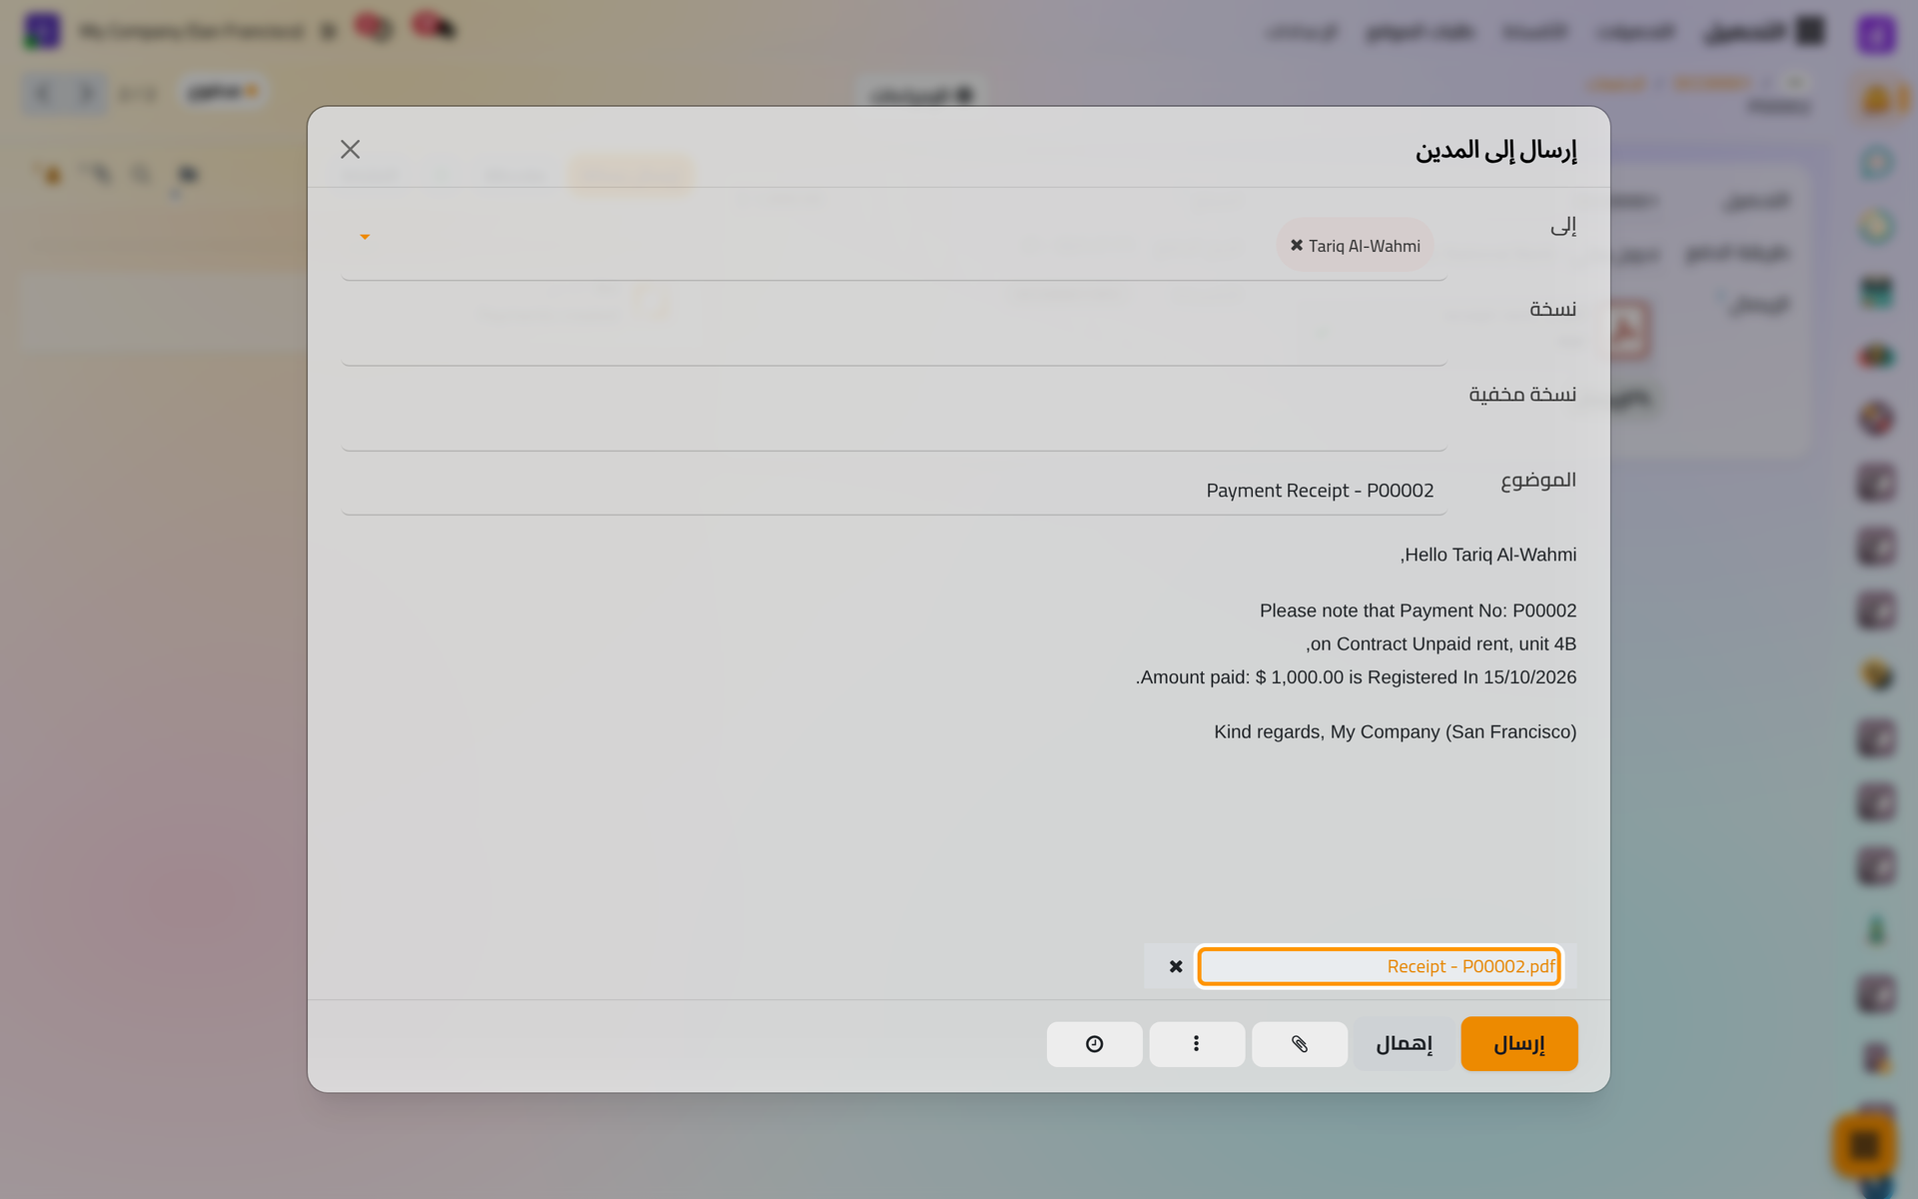Open the schedule send clock icon

point(1095,1044)
